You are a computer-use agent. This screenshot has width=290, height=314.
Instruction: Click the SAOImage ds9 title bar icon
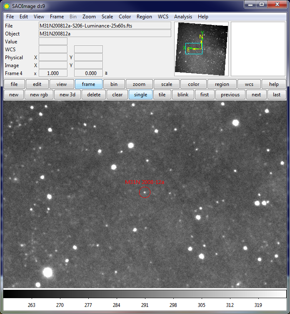[6, 5]
